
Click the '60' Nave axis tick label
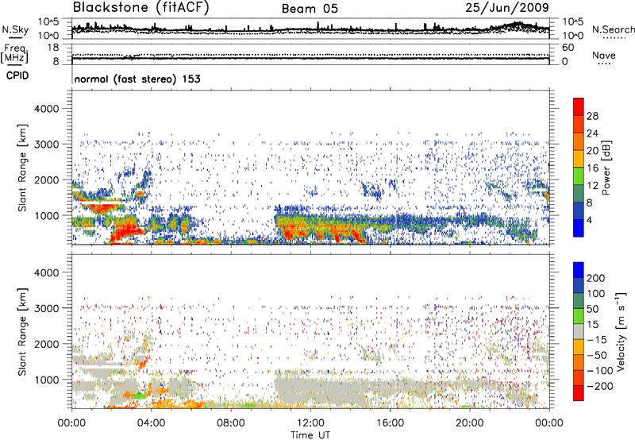pos(568,48)
